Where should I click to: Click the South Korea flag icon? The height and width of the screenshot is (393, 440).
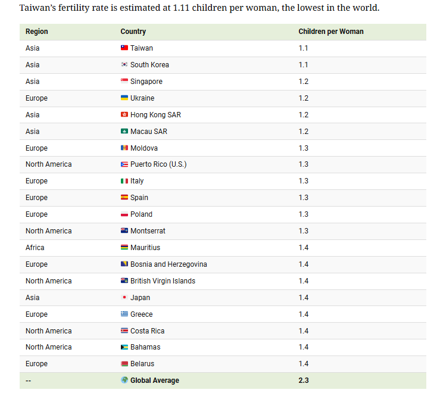[x=124, y=64]
